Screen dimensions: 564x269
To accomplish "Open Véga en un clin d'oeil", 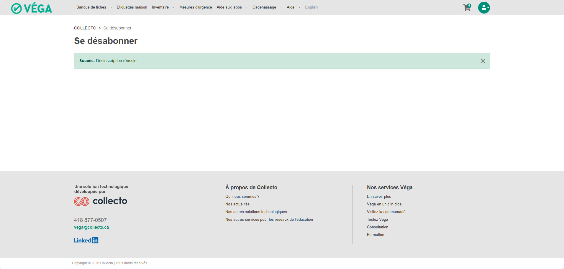I will tap(385, 204).
